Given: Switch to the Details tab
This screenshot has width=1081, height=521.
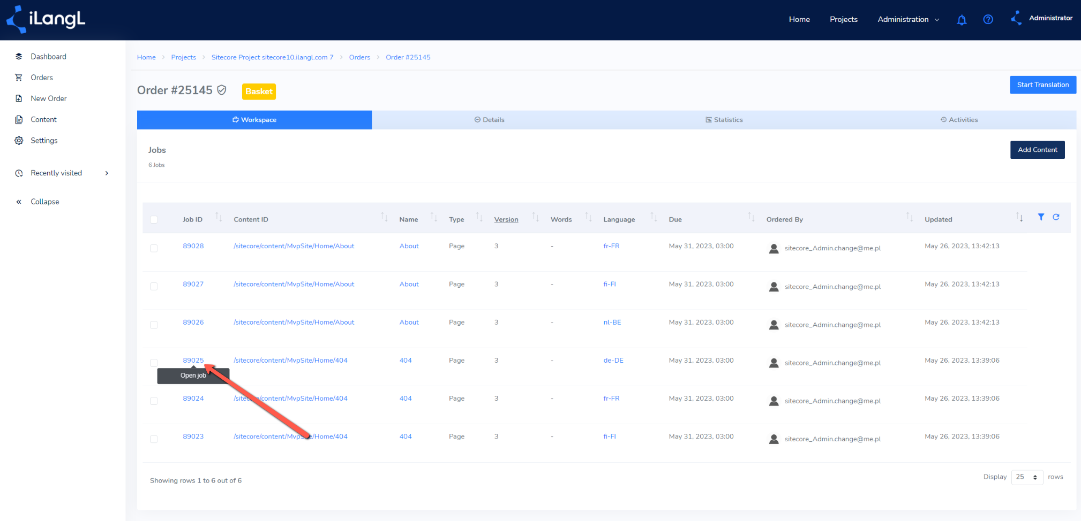Looking at the screenshot, I should [x=489, y=120].
